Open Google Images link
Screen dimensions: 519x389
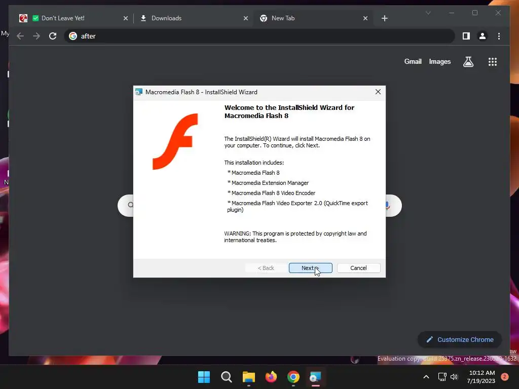click(439, 61)
